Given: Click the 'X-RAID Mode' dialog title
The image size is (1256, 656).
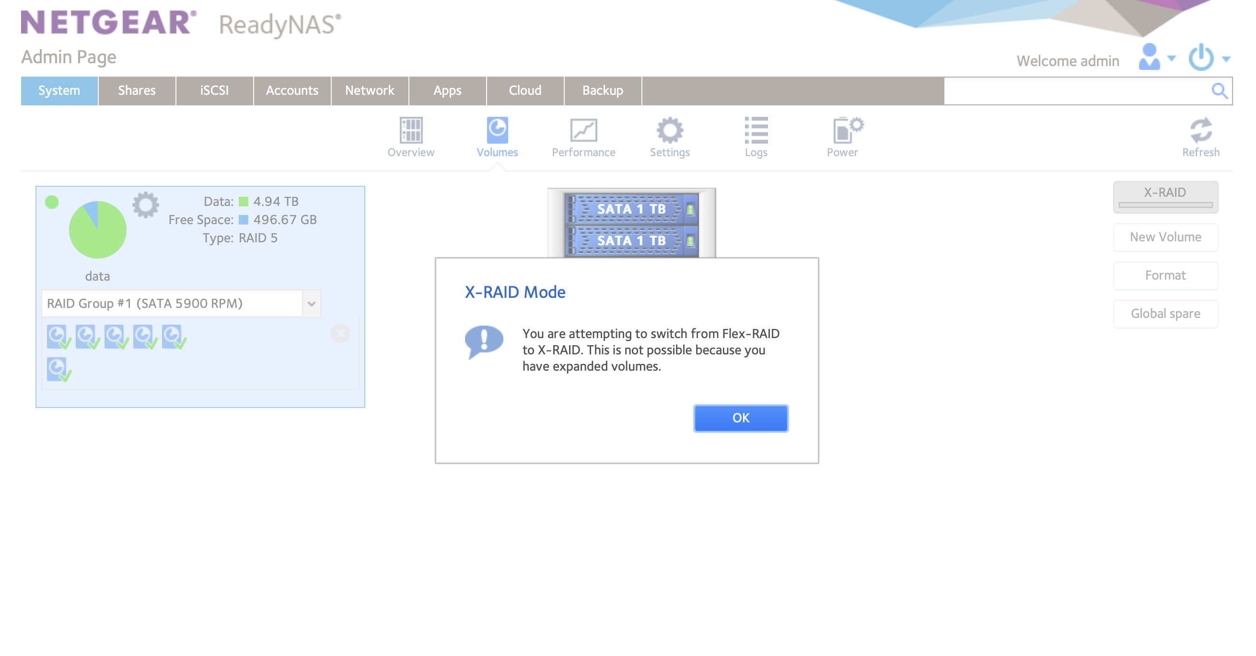Looking at the screenshot, I should (515, 292).
